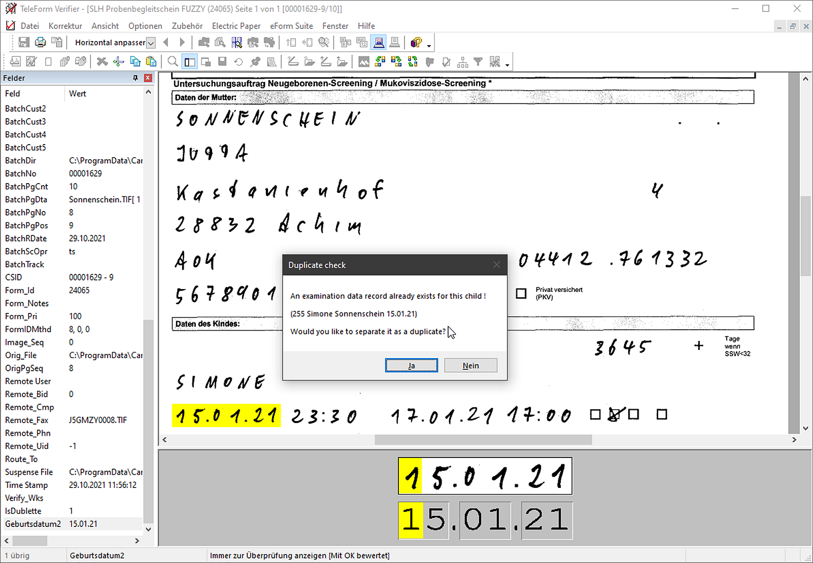Screen dimensions: 813x563
Task: Open the dropdown arrow beside the help icon
Action: coord(428,46)
